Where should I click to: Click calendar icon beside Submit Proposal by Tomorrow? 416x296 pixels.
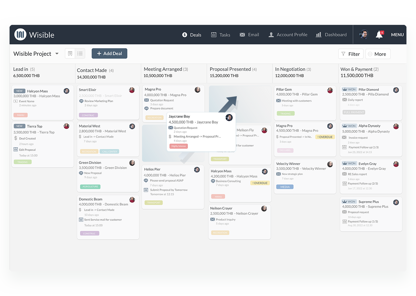[146, 190]
